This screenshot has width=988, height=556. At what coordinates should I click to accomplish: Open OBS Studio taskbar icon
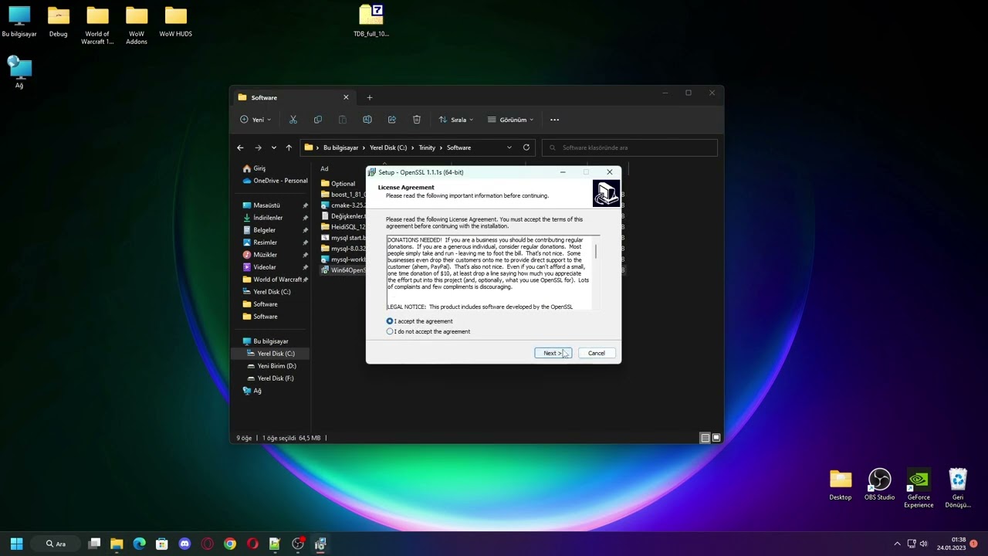coord(298,544)
